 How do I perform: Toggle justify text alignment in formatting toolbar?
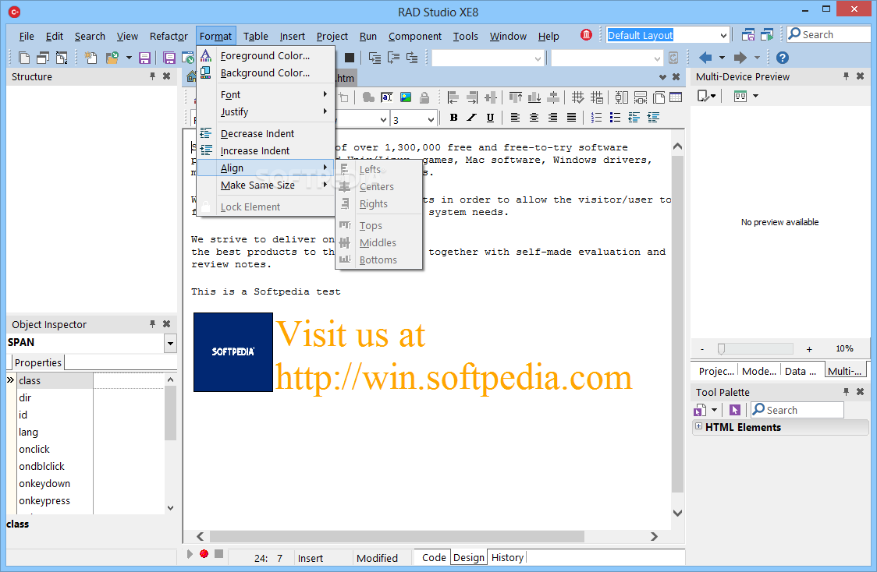coord(571,118)
